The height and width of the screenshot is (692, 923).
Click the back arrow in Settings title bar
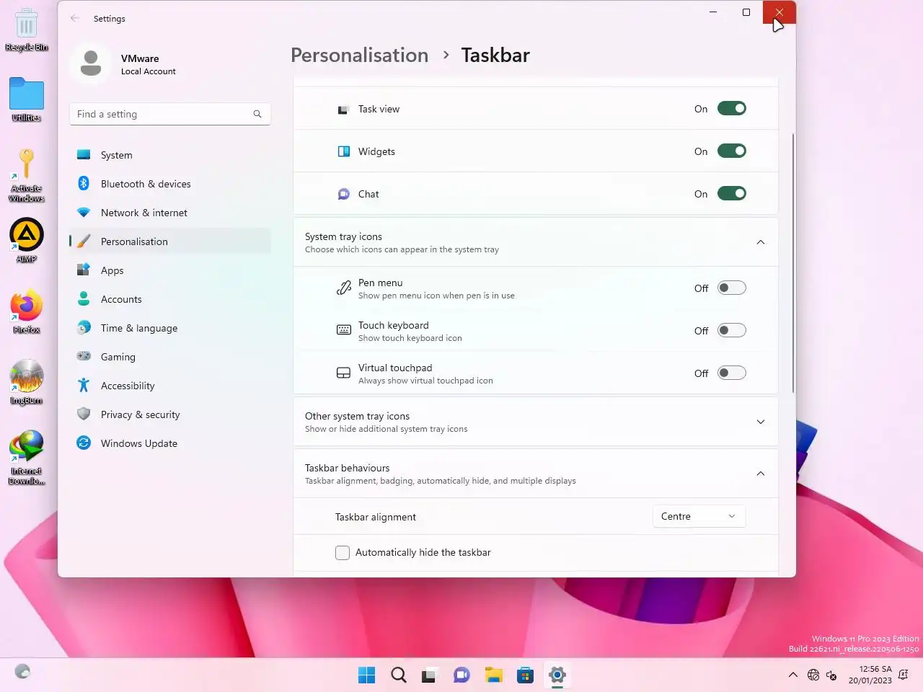[75, 18]
